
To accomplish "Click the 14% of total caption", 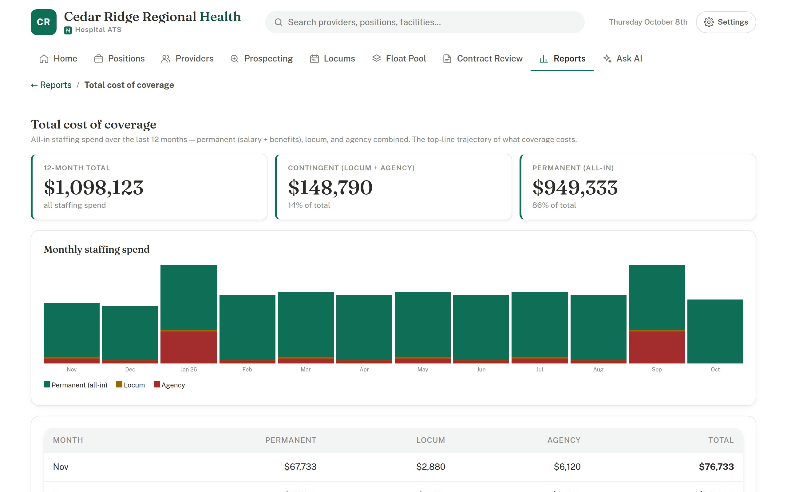I will 309,205.
